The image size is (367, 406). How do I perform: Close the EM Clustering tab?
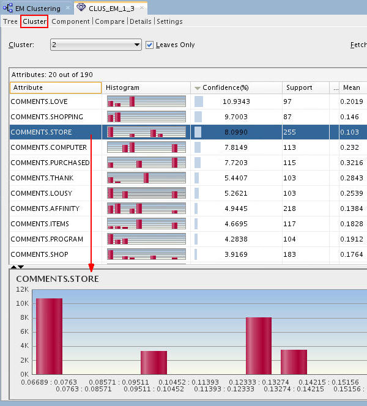coord(68,8)
